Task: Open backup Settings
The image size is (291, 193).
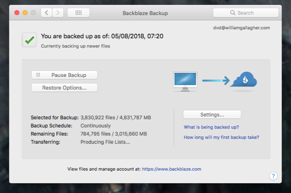Action: pos(212,115)
